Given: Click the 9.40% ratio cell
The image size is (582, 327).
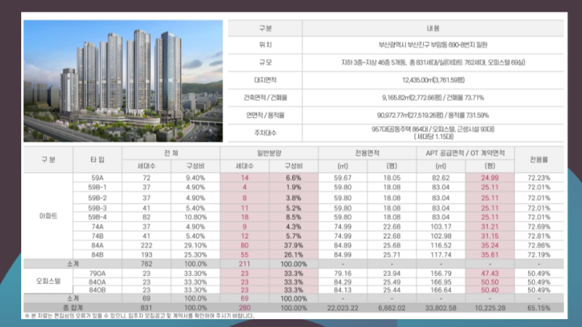Looking at the screenshot, I should (196, 178).
